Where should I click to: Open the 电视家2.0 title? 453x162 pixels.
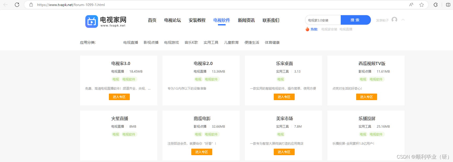pos(203,63)
